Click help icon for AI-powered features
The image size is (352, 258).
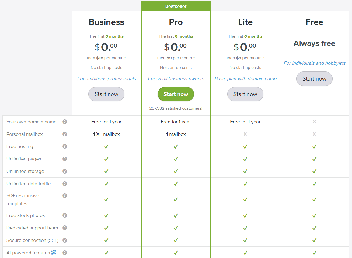click(65, 253)
